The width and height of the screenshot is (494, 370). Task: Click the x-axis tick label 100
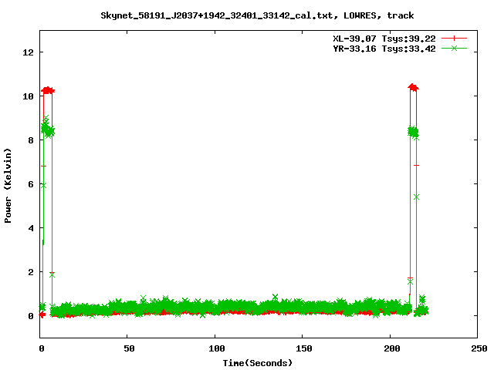click(216, 348)
